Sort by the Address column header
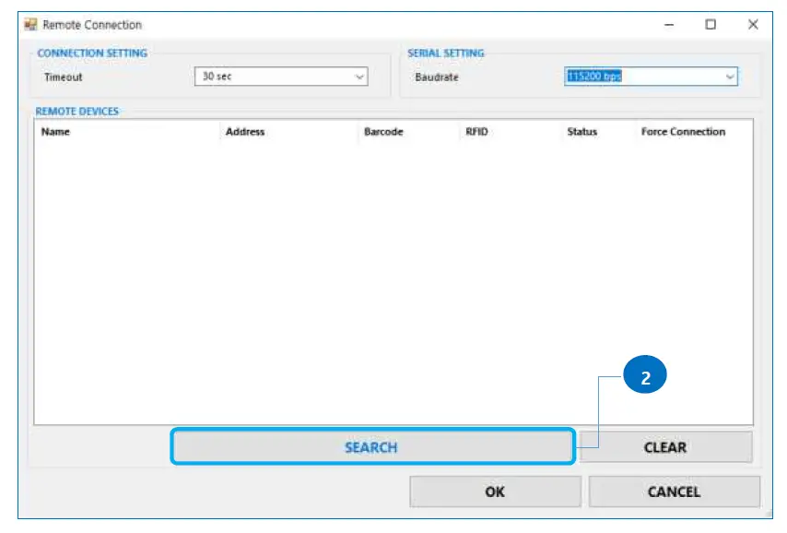Viewport: 787px width, 533px height. [x=245, y=132]
